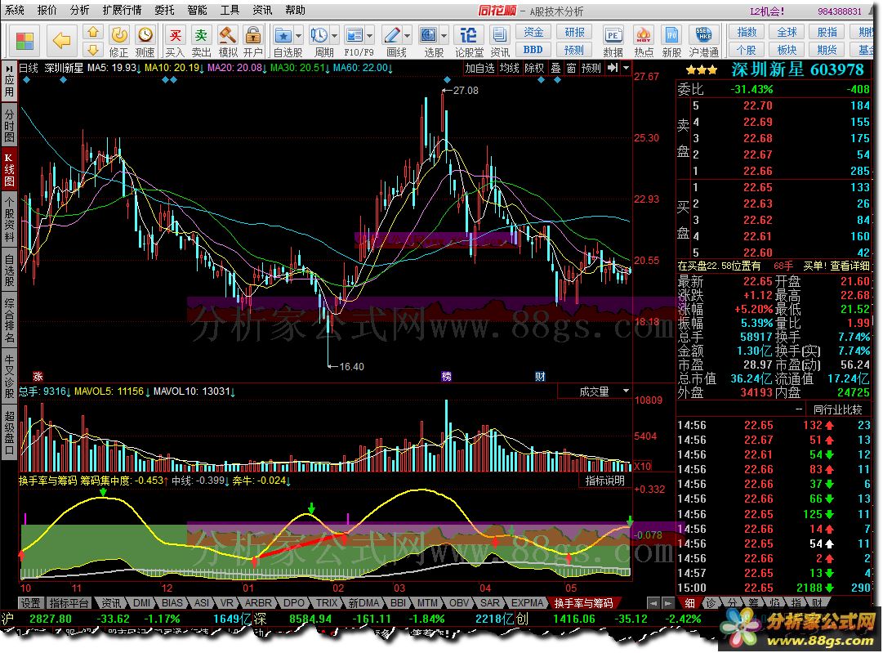Click the three-star rating next to 深圳新星
Image resolution: width=883 pixels, height=653 pixels.
pyautogui.click(x=701, y=70)
